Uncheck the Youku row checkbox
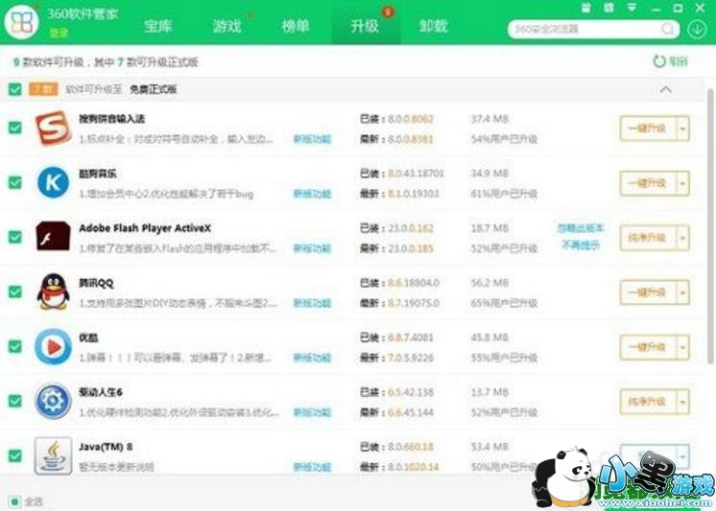716x511 pixels. (15, 347)
